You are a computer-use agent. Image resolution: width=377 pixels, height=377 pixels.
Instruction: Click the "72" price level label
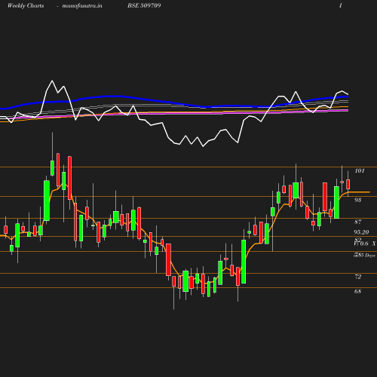pyautogui.click(x=358, y=277)
